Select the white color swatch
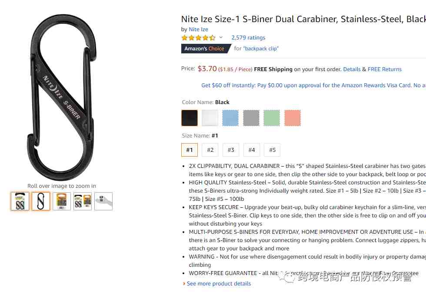 click(210, 118)
